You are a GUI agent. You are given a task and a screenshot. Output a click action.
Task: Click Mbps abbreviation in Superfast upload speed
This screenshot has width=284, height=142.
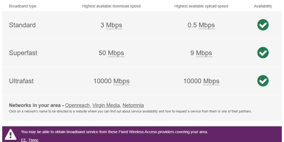[204, 53]
